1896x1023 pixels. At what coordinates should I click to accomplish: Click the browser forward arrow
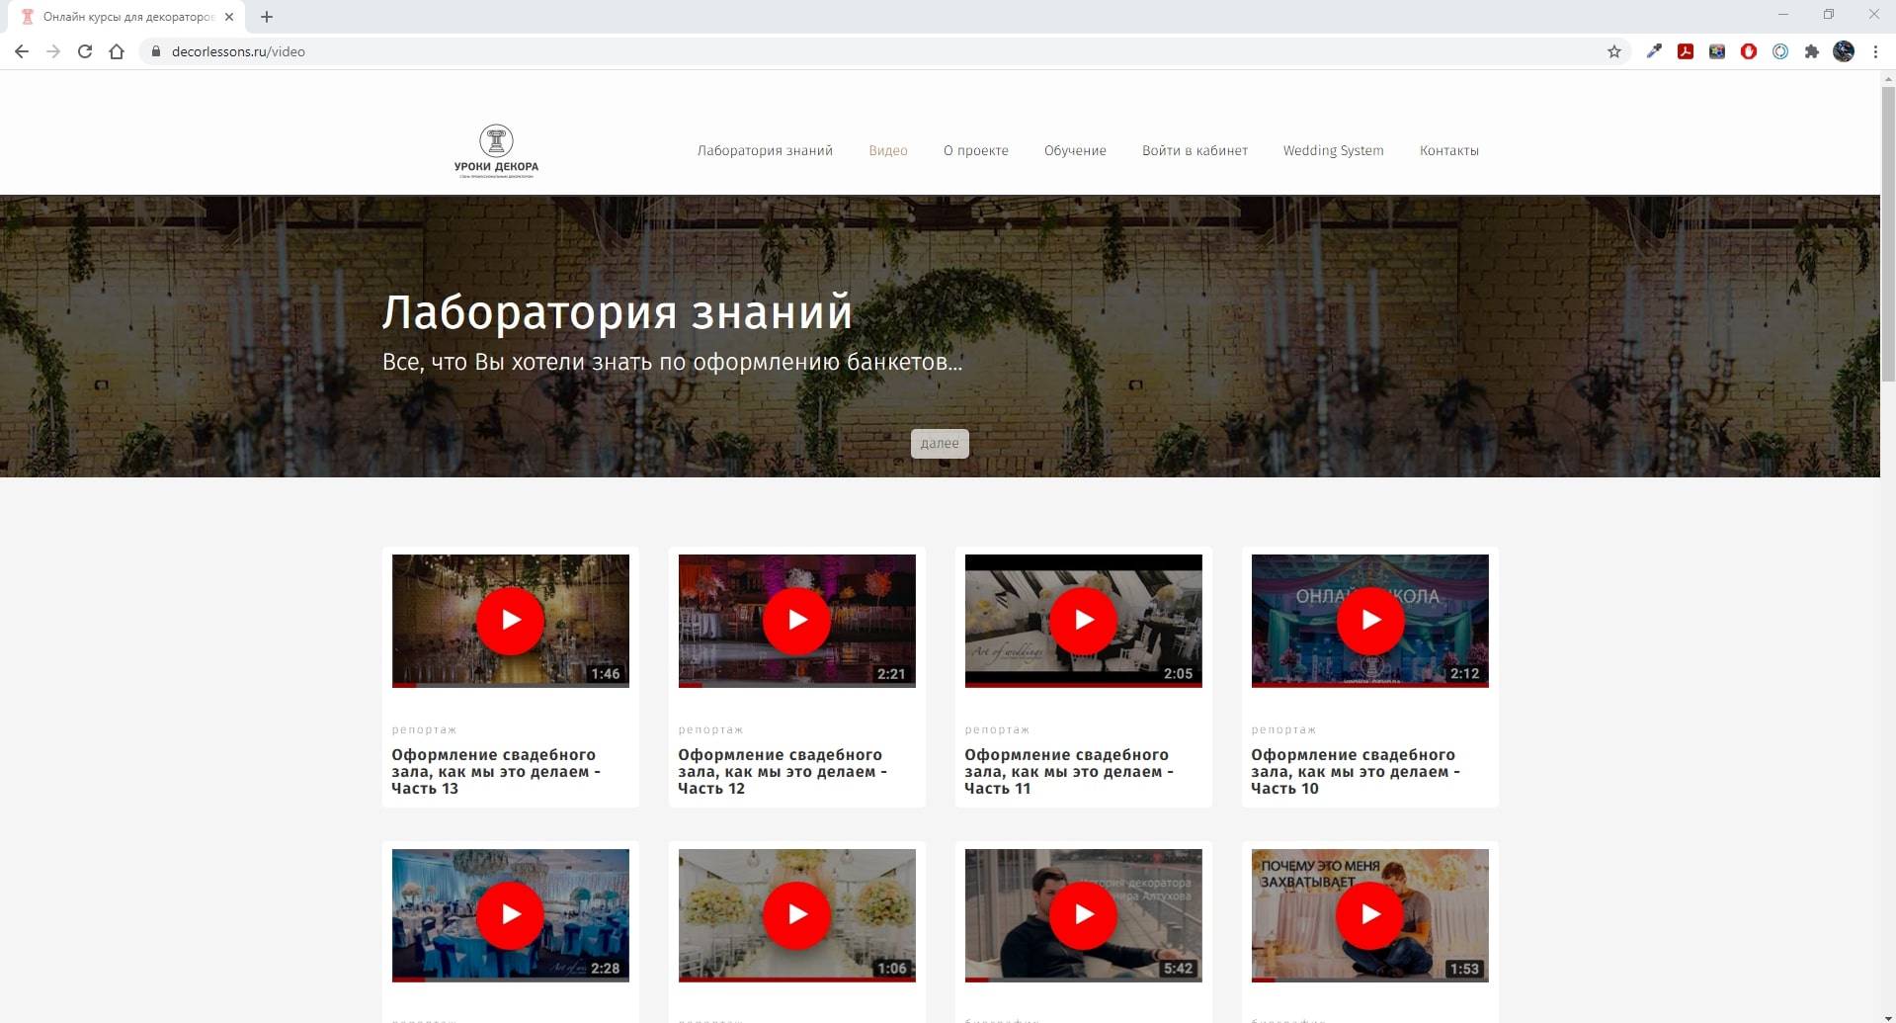click(53, 51)
